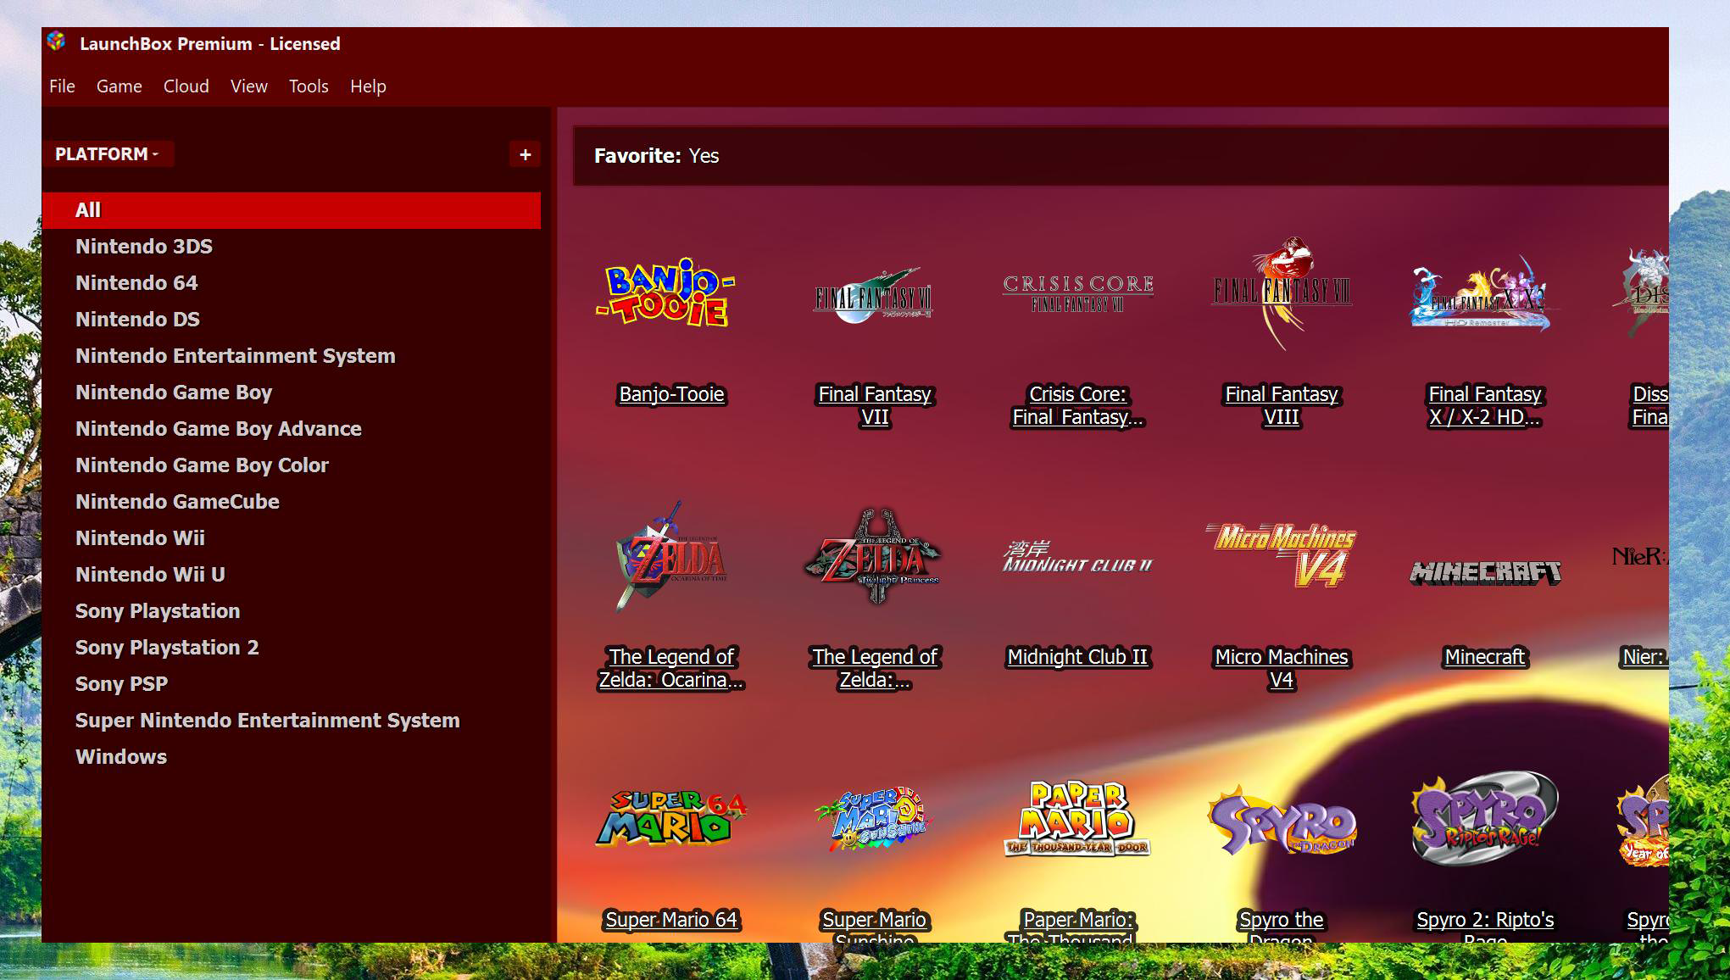
Task: Click the Midnight Club II title link
Action: [1077, 657]
